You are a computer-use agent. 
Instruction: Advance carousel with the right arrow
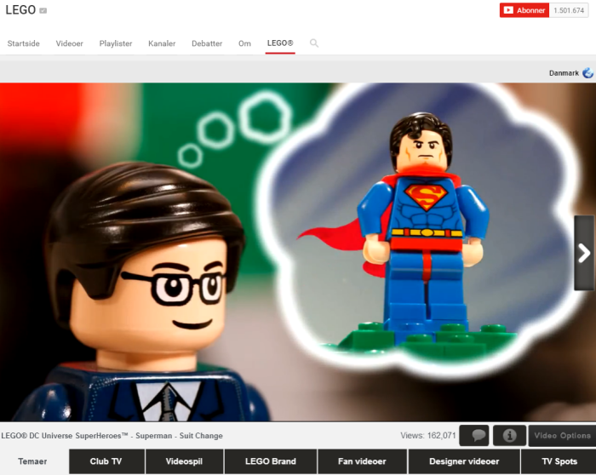(584, 253)
